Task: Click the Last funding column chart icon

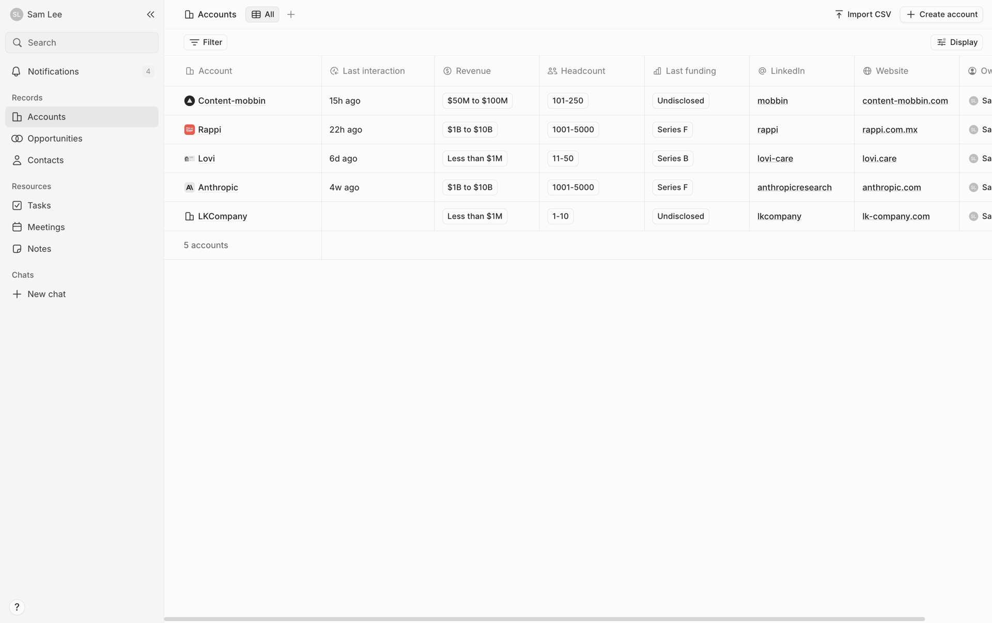Action: pyautogui.click(x=657, y=71)
